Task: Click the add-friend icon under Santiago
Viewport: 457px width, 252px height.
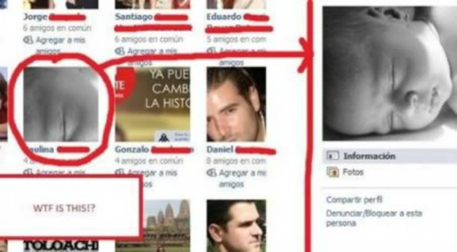Action: pyautogui.click(x=120, y=51)
